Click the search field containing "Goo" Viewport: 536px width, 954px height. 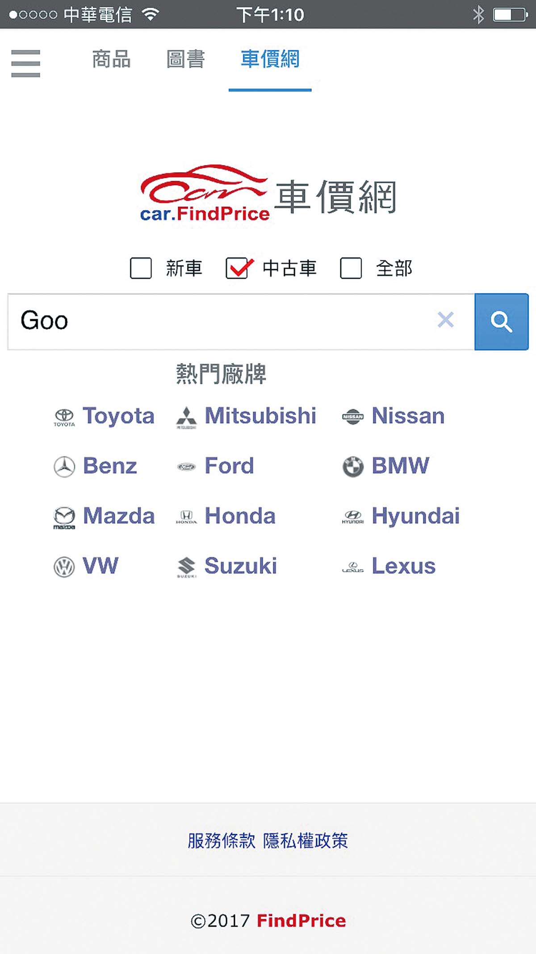click(x=223, y=321)
